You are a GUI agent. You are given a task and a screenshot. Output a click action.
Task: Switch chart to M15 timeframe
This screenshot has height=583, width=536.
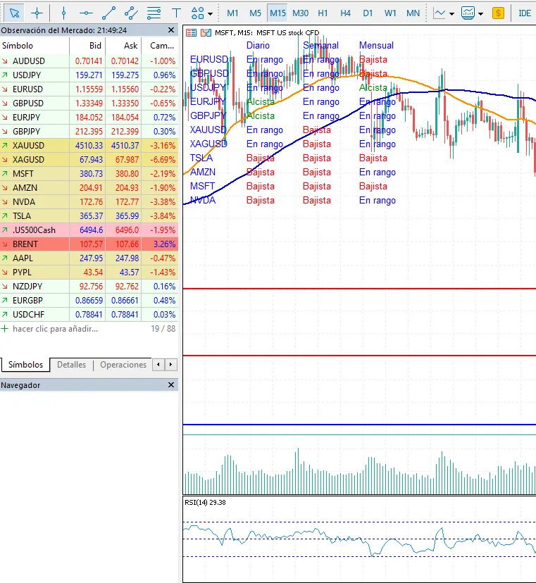[278, 13]
